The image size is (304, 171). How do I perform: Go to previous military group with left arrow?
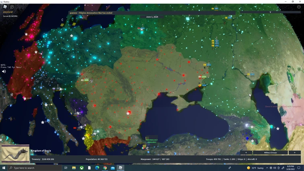coord(246,152)
